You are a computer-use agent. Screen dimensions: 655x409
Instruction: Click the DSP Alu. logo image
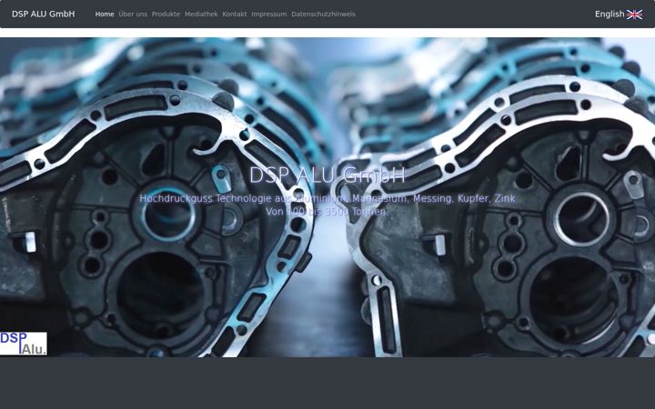24,344
